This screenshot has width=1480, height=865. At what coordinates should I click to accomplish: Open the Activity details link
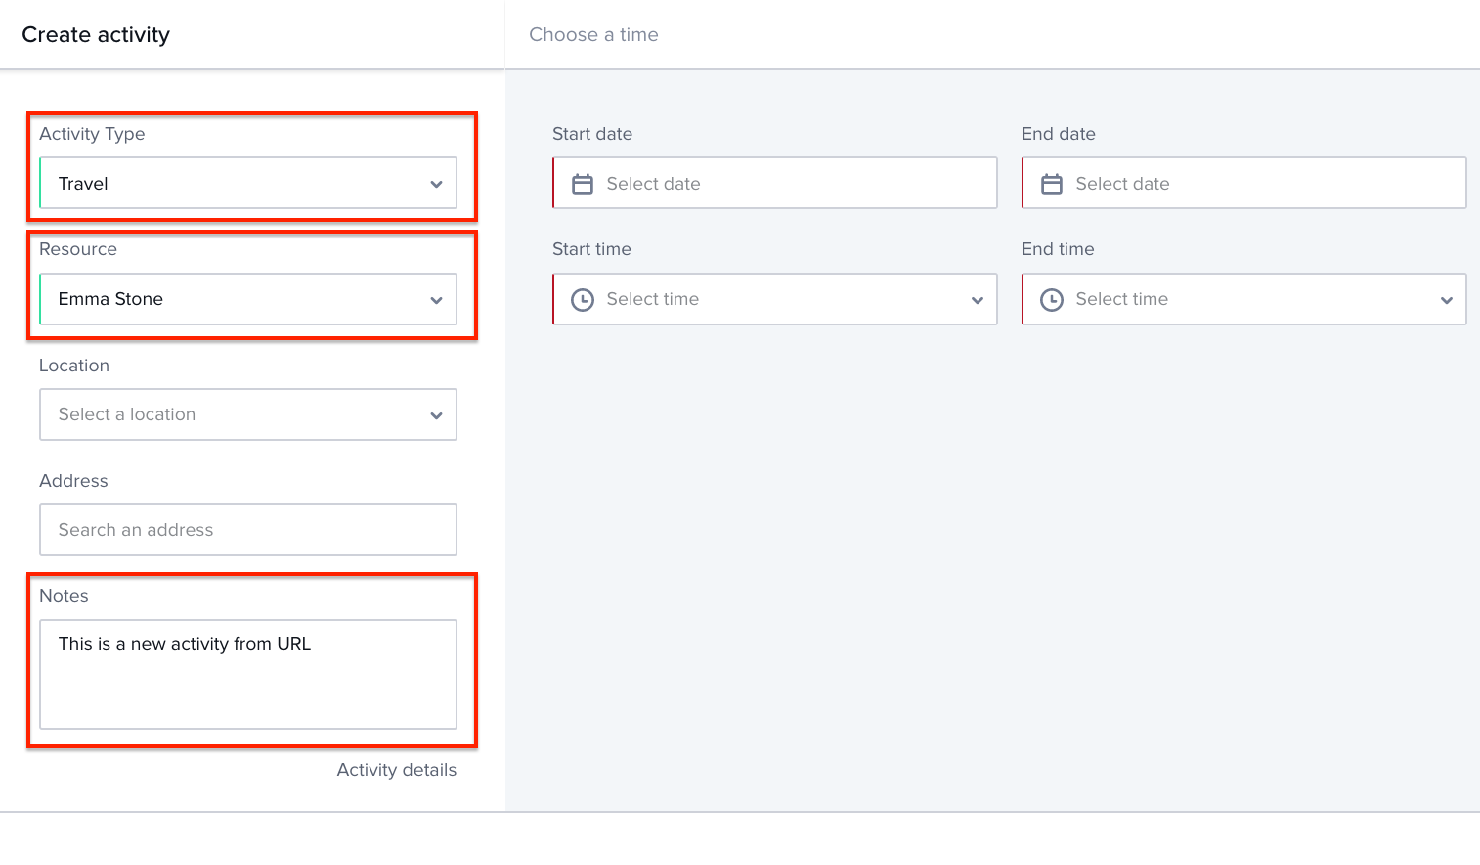pyautogui.click(x=396, y=770)
